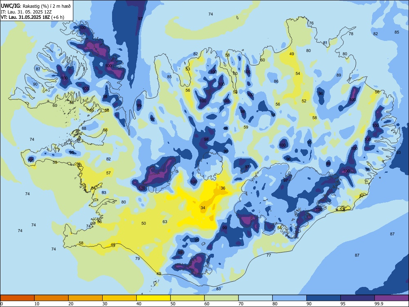Image resolution: width=409 pixels, height=307 pixels.
Task: Click the orange 10–20 legend swatch
Action: (52, 298)
